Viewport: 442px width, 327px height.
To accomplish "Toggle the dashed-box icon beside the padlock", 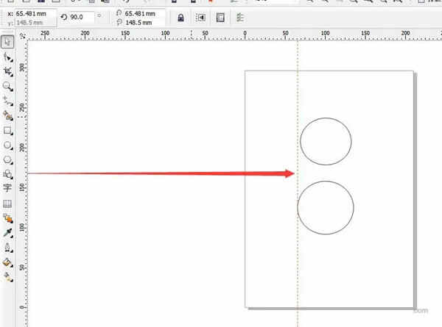I will (x=200, y=18).
